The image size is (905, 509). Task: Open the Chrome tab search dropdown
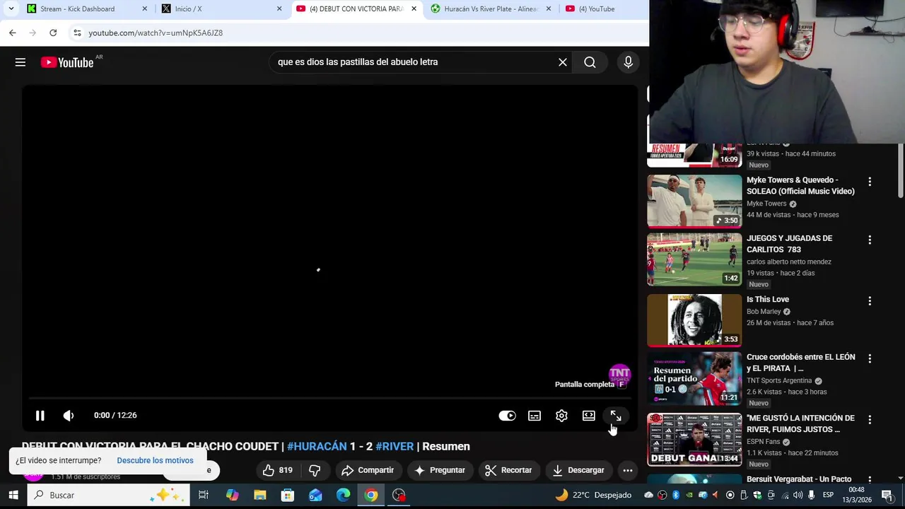[11, 9]
